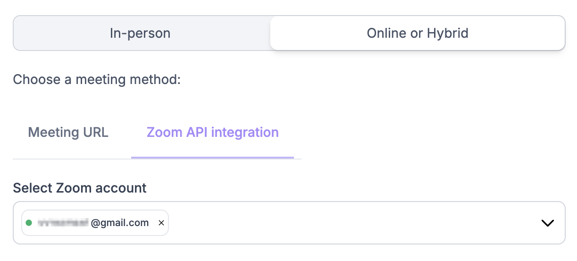Viewport: 577px width, 261px height.
Task: Click purple underline under Zoom API integration
Action: pos(212,158)
